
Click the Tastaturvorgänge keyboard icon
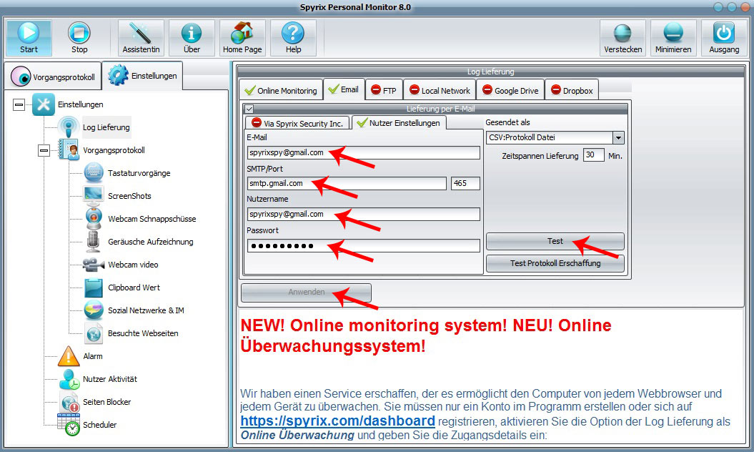point(94,173)
